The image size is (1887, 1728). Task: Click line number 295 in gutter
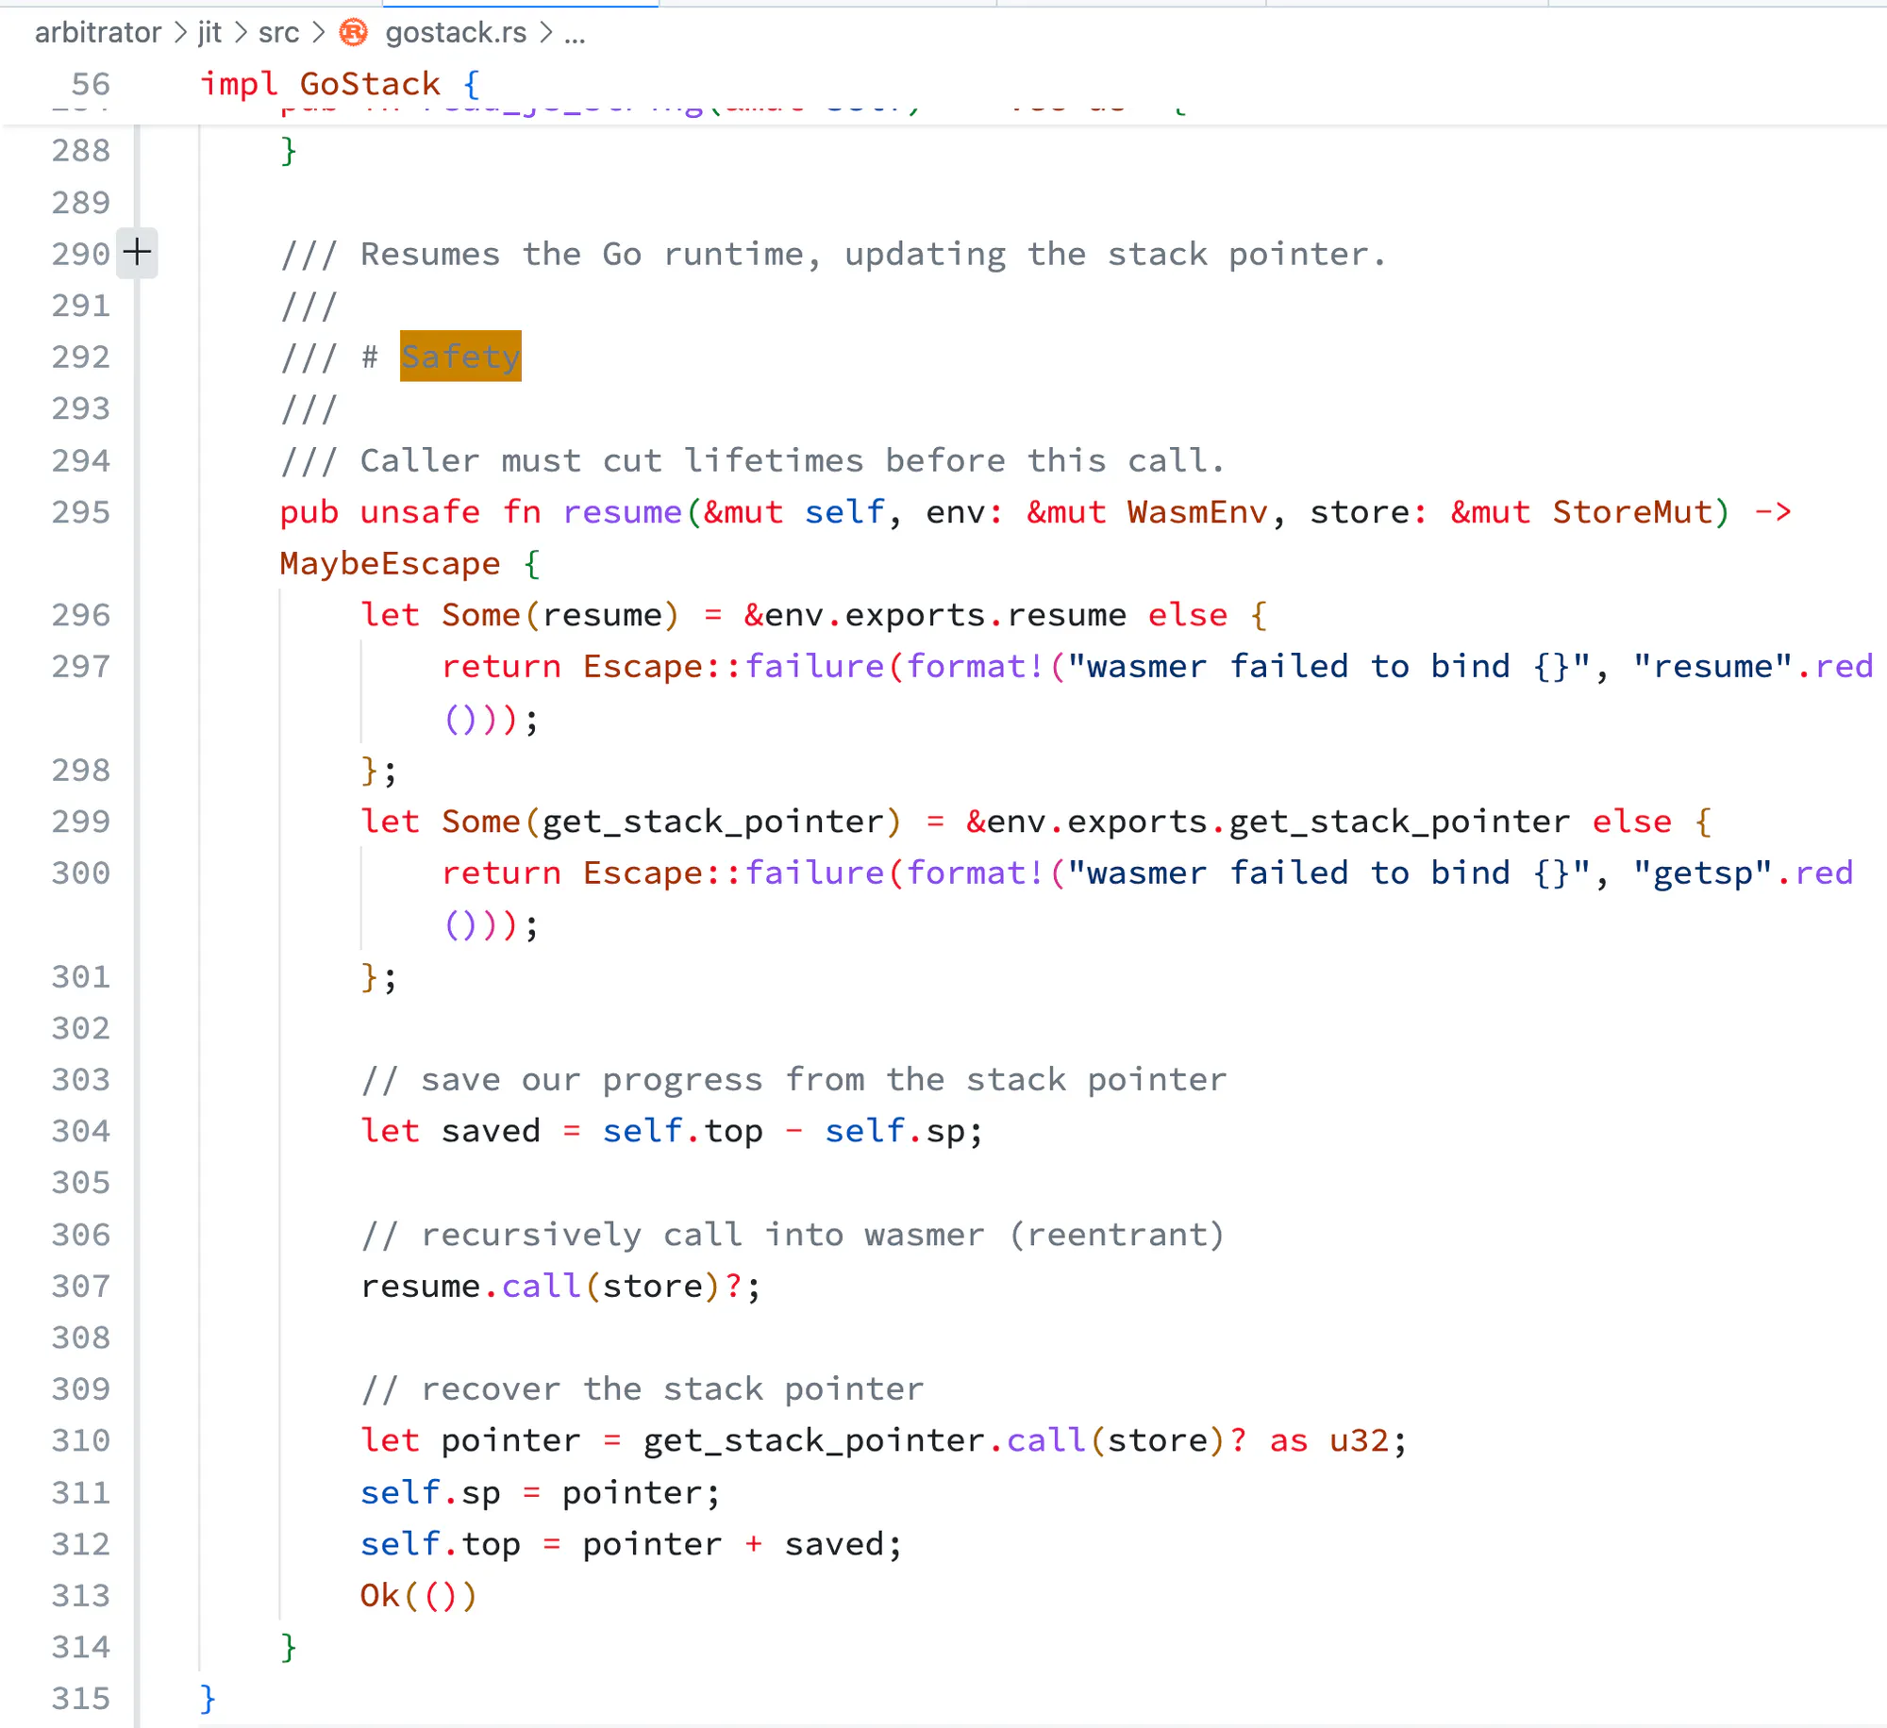tap(81, 512)
